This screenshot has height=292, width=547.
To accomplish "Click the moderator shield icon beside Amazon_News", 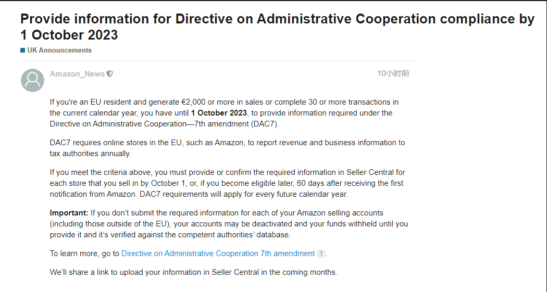I will 110,74.
